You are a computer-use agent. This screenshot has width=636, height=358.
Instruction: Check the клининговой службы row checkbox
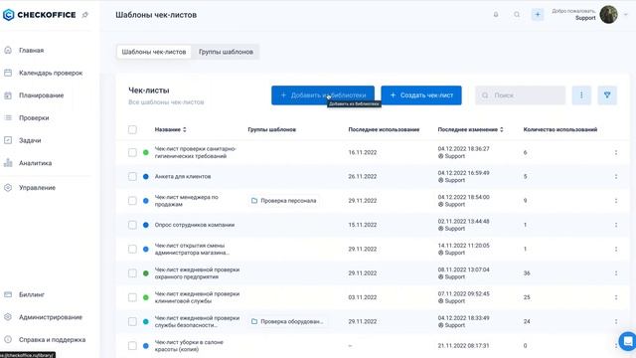click(132, 297)
